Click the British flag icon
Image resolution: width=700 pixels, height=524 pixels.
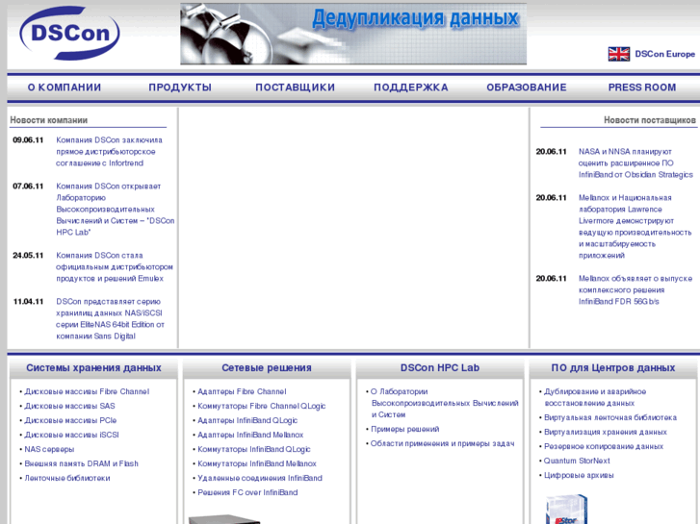pyautogui.click(x=618, y=54)
